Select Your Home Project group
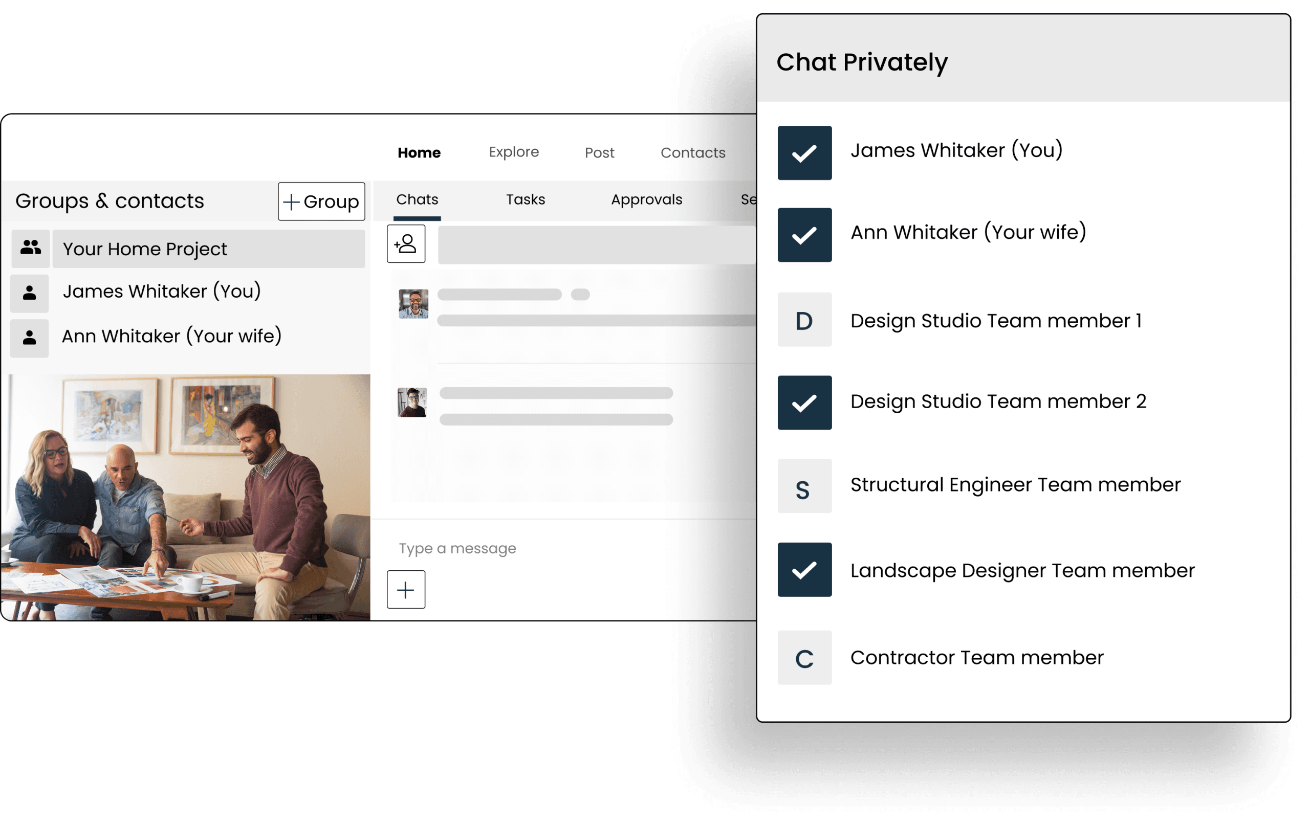This screenshot has height=826, width=1310. tap(208, 249)
